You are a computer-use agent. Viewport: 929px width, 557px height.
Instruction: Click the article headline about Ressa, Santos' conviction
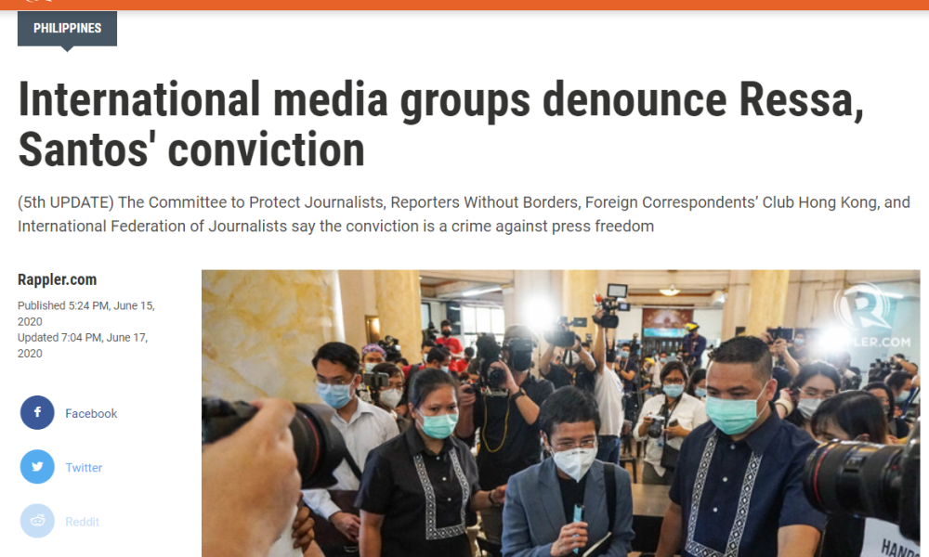click(440, 124)
